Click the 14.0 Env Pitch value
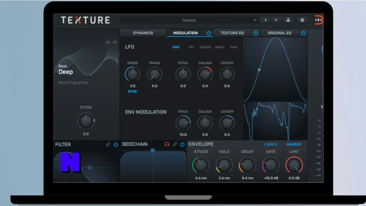 (183, 134)
